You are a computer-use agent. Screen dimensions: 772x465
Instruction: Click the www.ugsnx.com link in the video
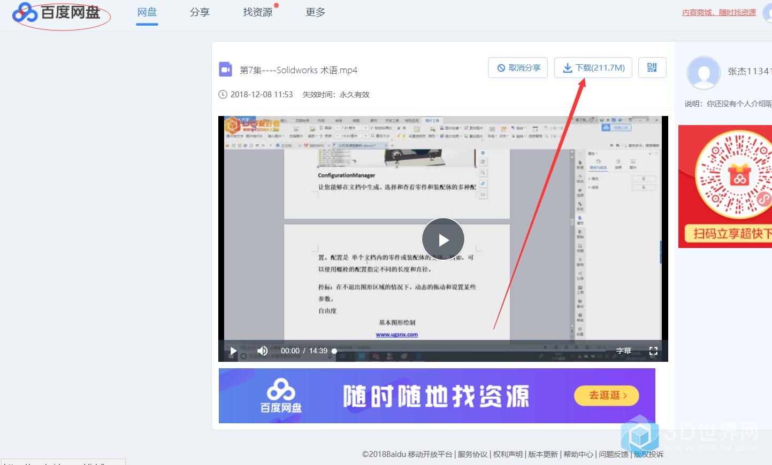pos(397,335)
